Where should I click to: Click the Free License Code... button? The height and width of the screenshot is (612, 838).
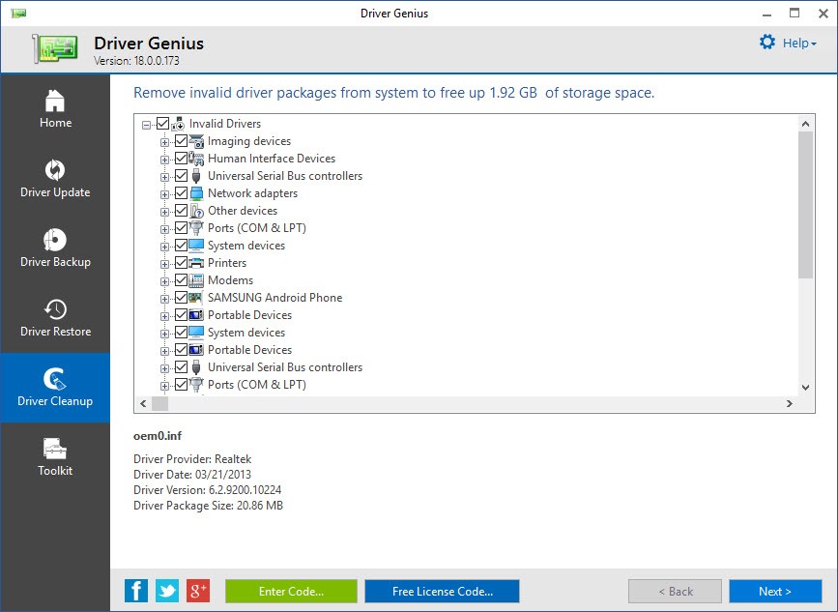pyautogui.click(x=442, y=591)
